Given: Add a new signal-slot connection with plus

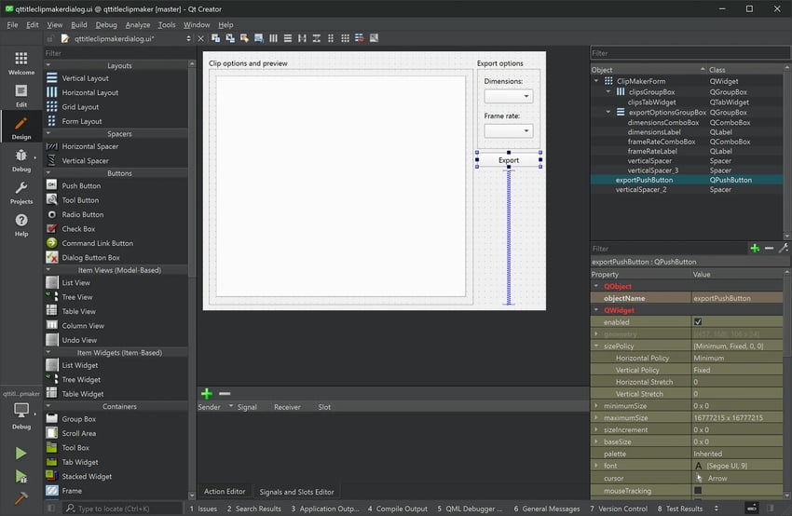Looking at the screenshot, I should 207,394.
